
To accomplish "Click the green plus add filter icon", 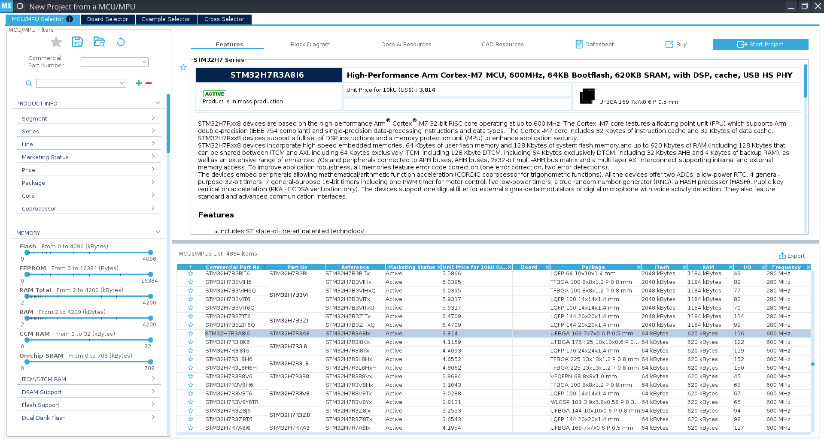I will click(x=138, y=83).
